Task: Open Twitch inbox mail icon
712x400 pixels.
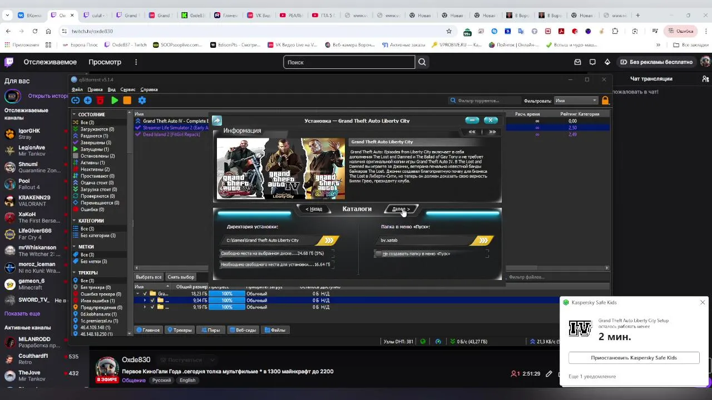Action: [x=577, y=62]
